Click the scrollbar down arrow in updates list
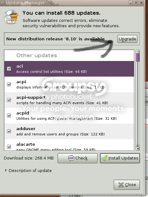The width and height of the screenshot is (148, 197). (138, 149)
